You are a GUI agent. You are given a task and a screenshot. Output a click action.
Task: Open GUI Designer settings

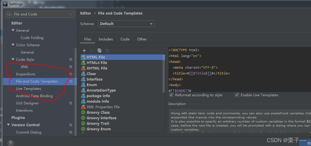[27, 103]
